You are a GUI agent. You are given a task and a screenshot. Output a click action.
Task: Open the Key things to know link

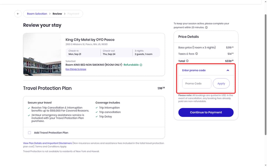coord(76,69)
